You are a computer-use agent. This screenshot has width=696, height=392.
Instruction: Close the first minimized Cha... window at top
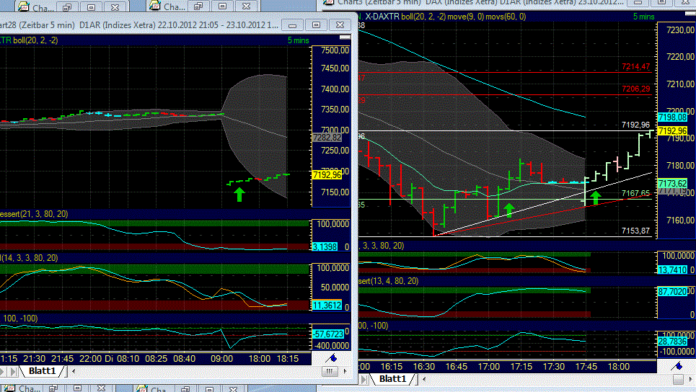pos(115,7)
